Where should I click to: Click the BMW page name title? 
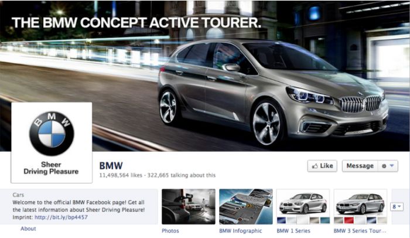tap(111, 166)
